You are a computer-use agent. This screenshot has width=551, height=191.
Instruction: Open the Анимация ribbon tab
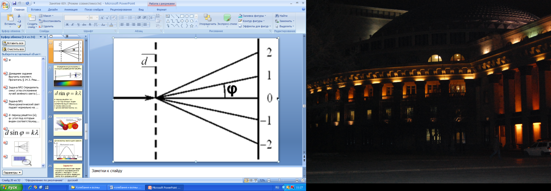click(71, 9)
